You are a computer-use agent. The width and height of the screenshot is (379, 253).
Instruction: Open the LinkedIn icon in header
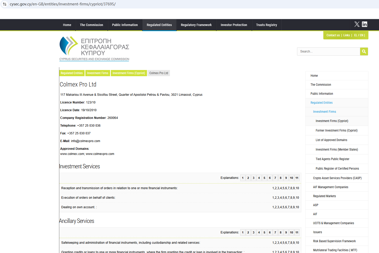click(x=365, y=24)
